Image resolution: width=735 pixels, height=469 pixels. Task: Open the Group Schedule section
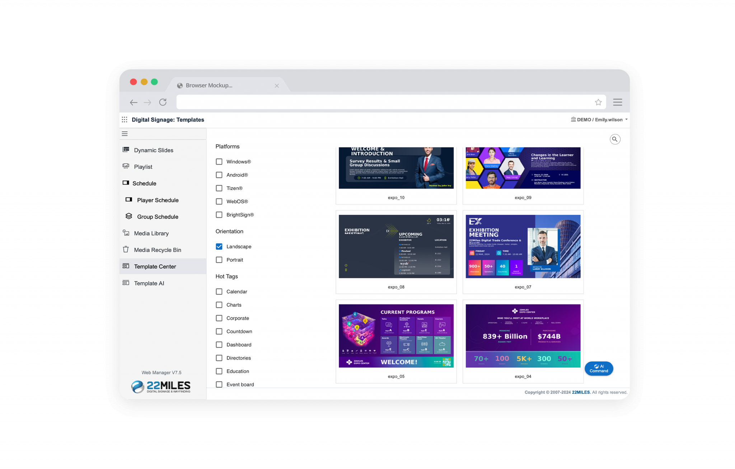pos(157,216)
